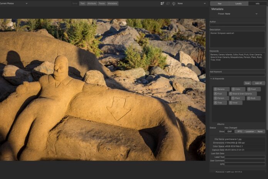Screen dimensions: 268x179
Task: Select None in the Show options
Action: click(x=260, y=132)
